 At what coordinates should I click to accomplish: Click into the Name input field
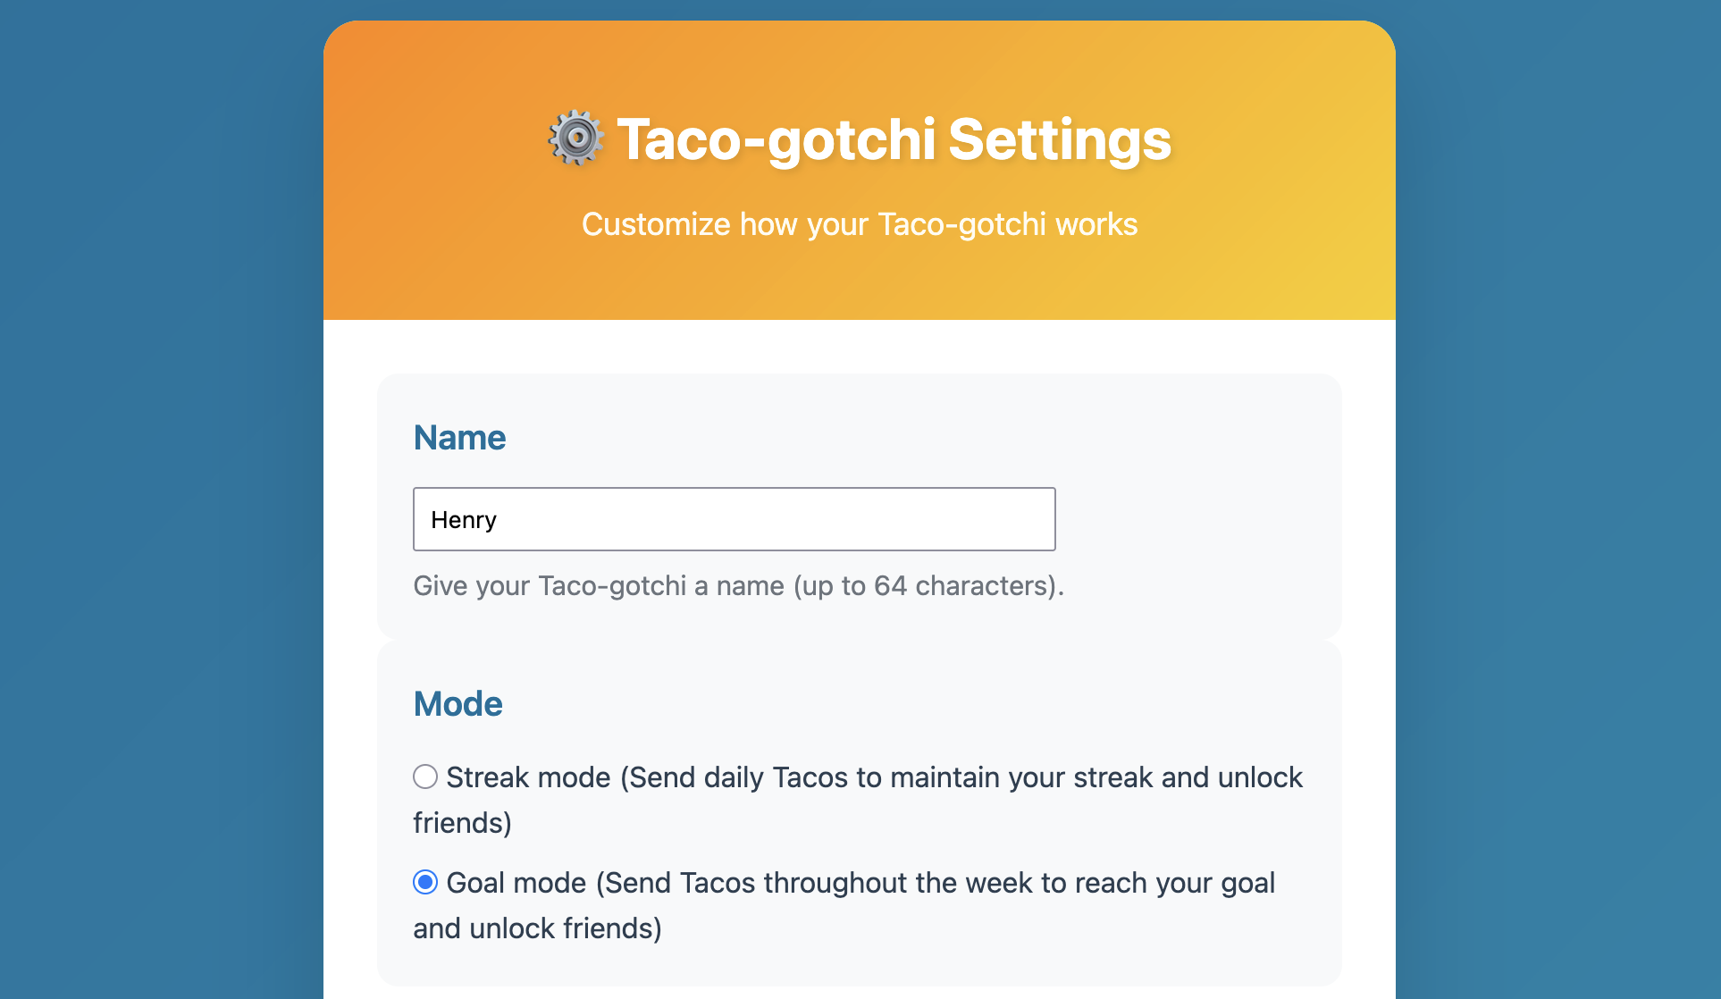(x=733, y=519)
